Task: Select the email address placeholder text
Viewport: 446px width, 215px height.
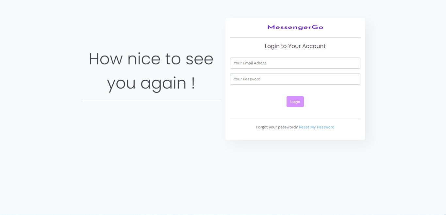Action: 250,63
